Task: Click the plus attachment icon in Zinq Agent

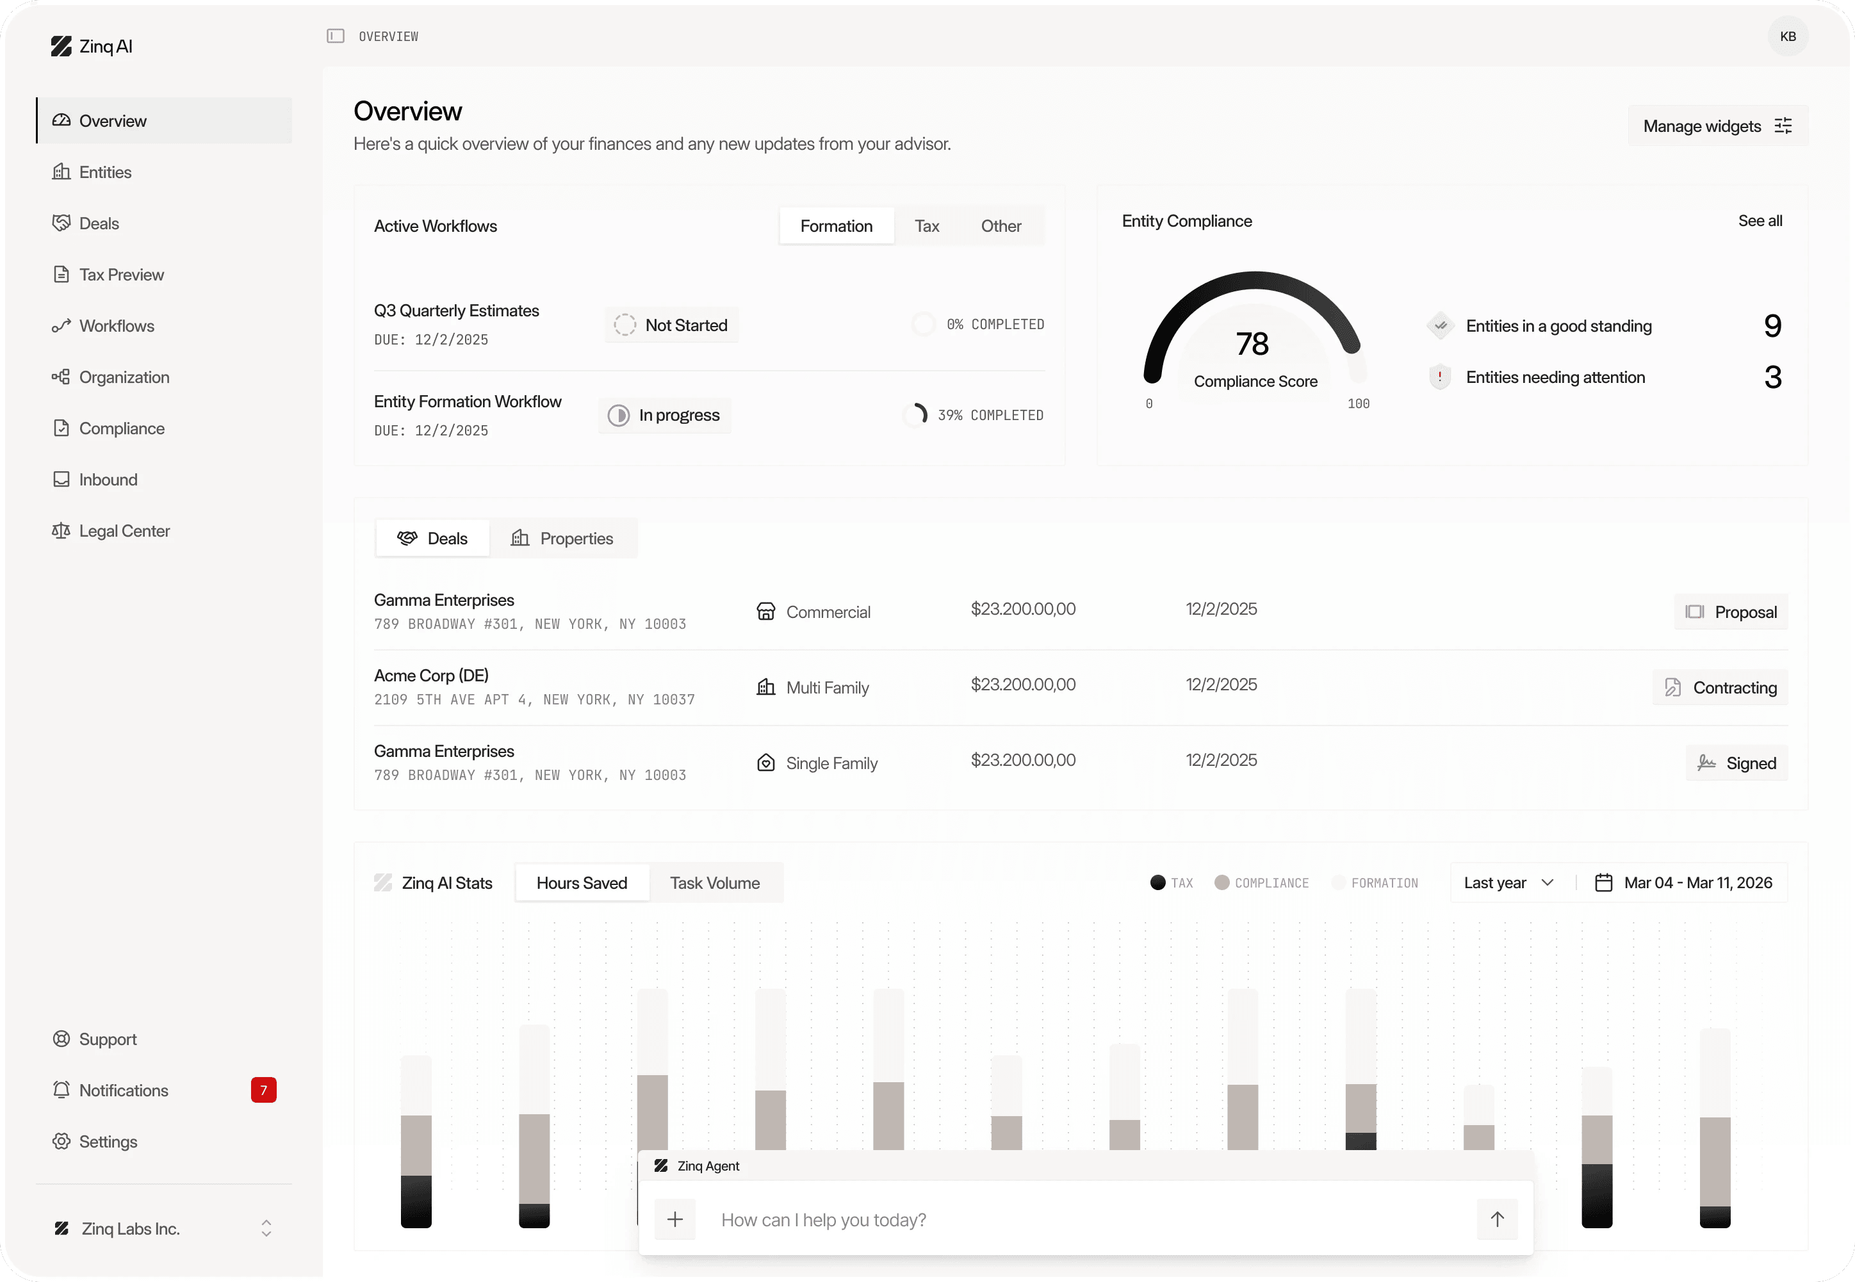Action: [x=675, y=1220]
